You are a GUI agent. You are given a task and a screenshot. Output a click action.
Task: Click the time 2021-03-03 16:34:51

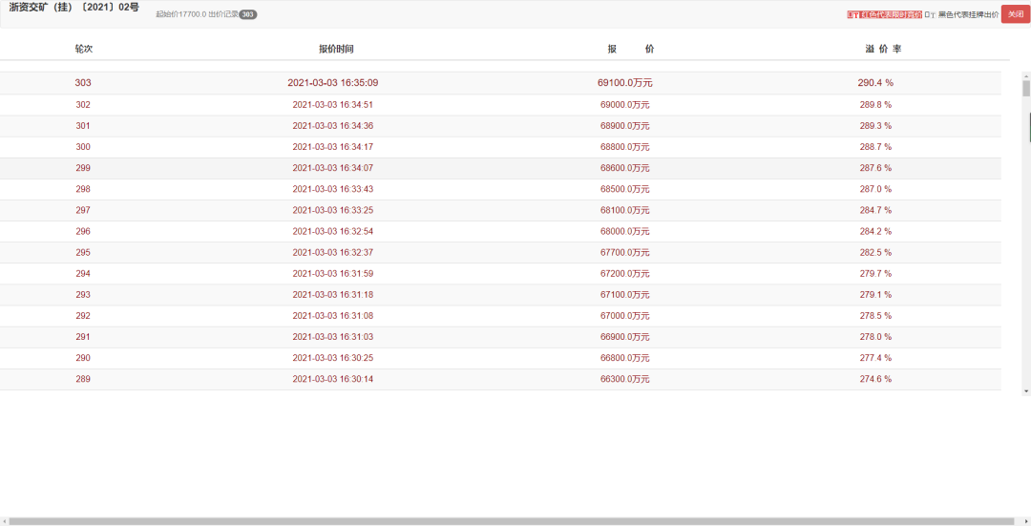pyautogui.click(x=333, y=105)
